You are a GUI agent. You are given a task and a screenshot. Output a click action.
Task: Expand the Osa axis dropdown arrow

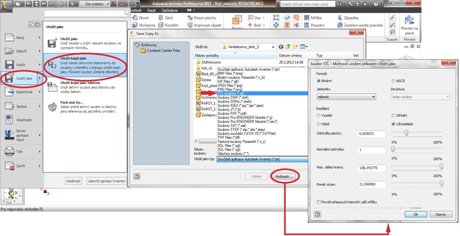point(263,18)
